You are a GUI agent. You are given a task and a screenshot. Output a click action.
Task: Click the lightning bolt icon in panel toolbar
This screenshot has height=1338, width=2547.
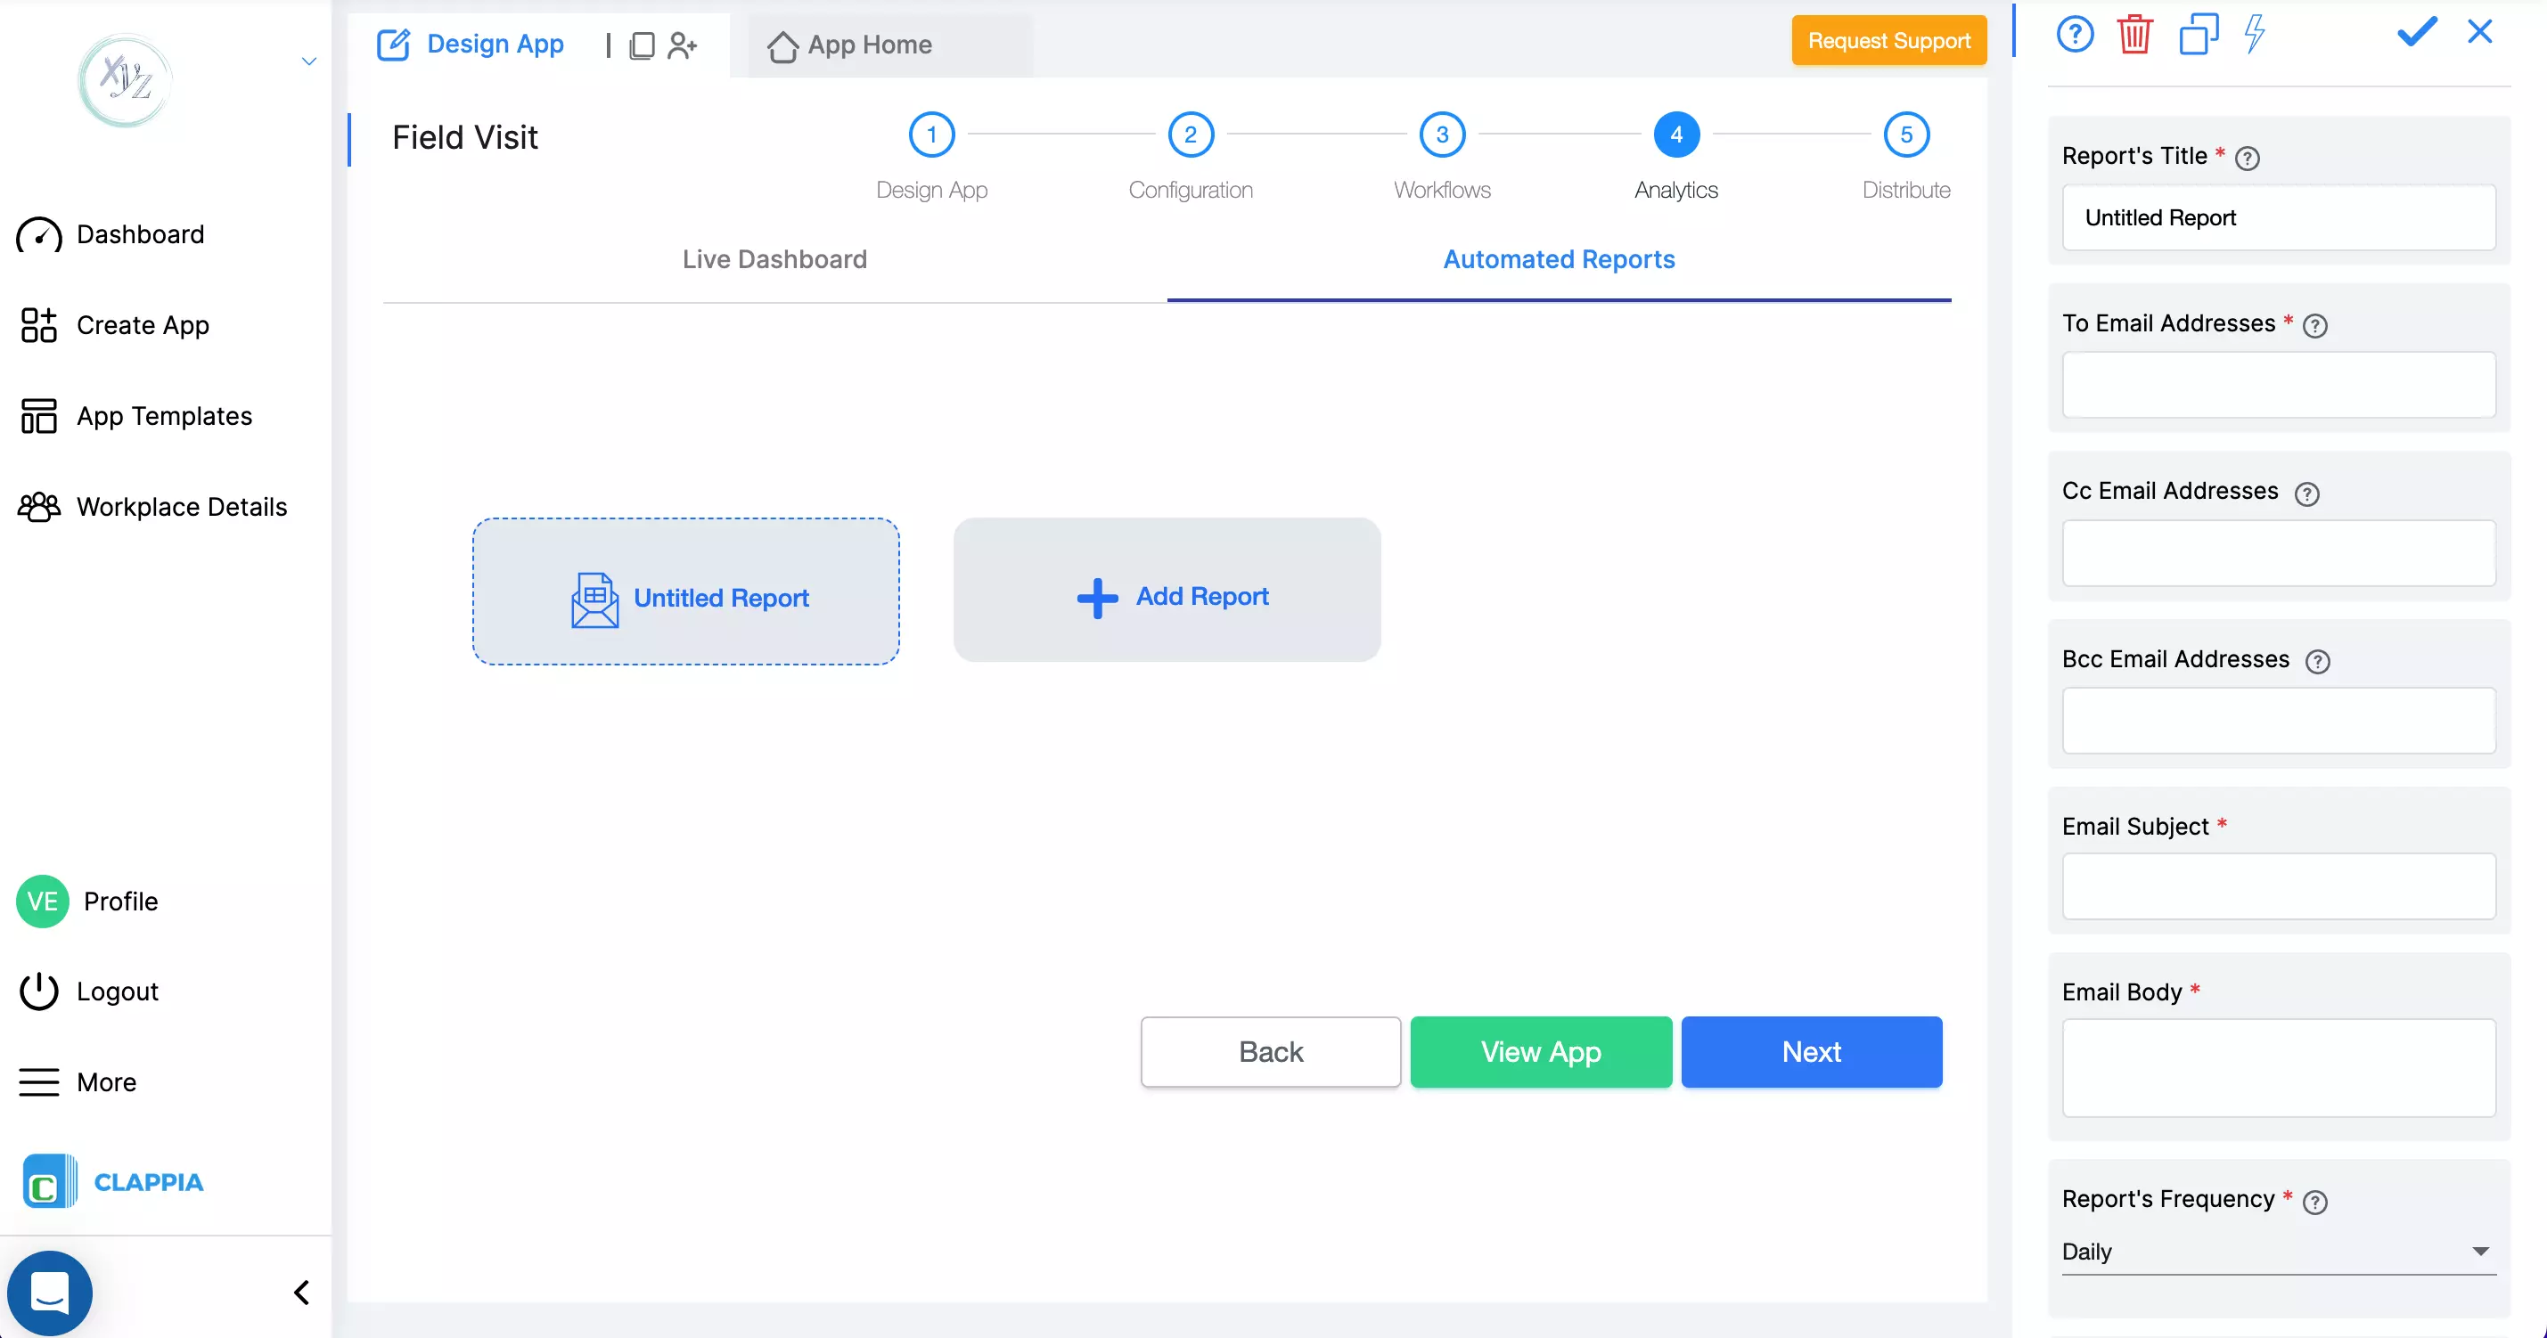2255,35
